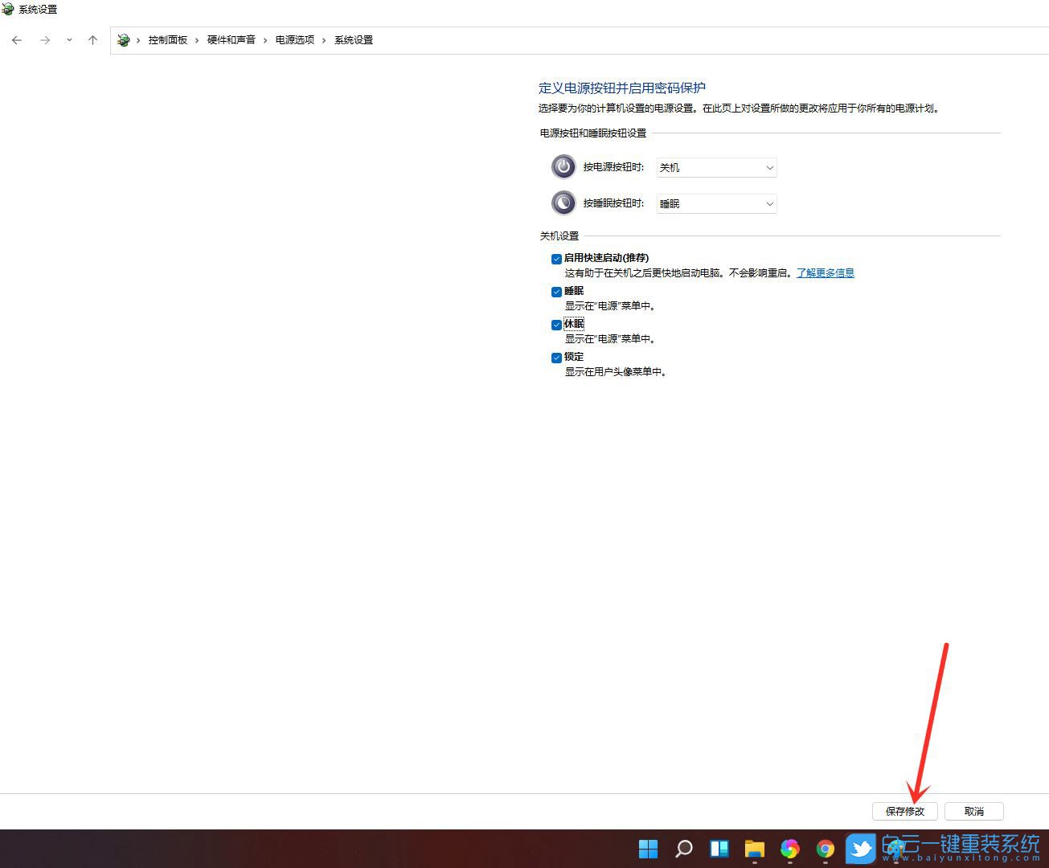Open the Windows Start menu

[x=648, y=849]
